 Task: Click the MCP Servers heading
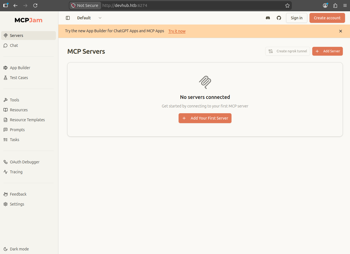pyautogui.click(x=86, y=52)
